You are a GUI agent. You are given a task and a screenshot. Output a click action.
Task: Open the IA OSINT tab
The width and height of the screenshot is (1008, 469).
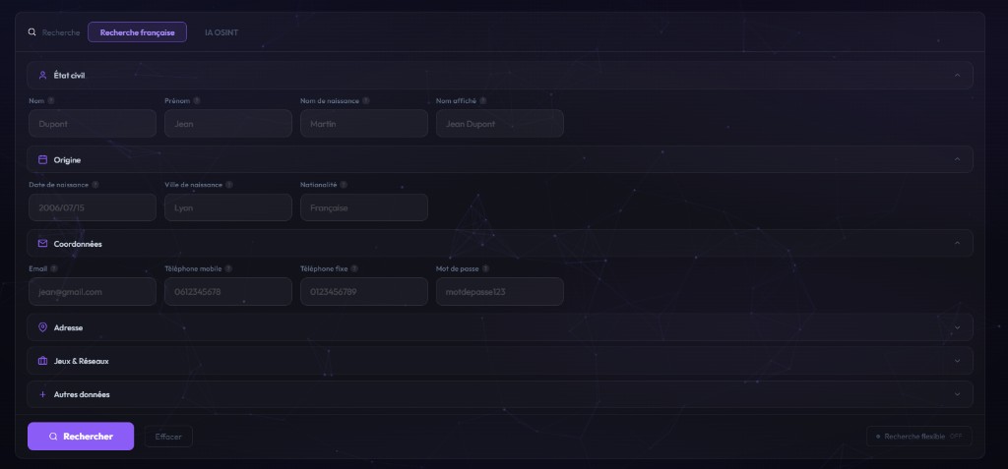[x=221, y=32]
